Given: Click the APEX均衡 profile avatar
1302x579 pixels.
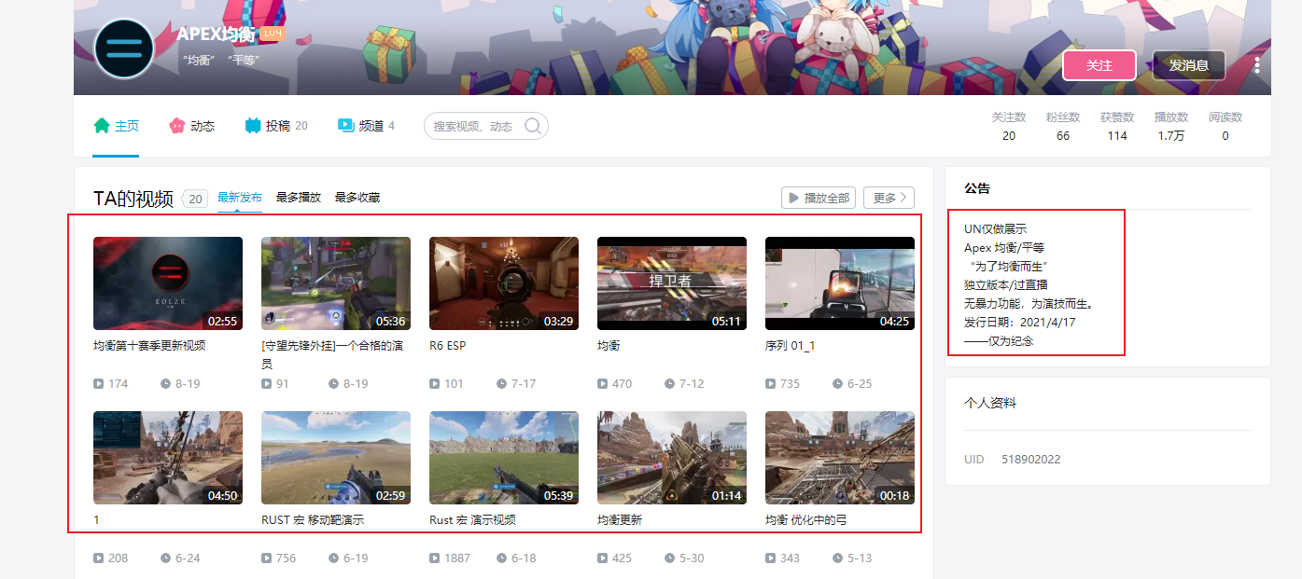Looking at the screenshot, I should point(124,48).
